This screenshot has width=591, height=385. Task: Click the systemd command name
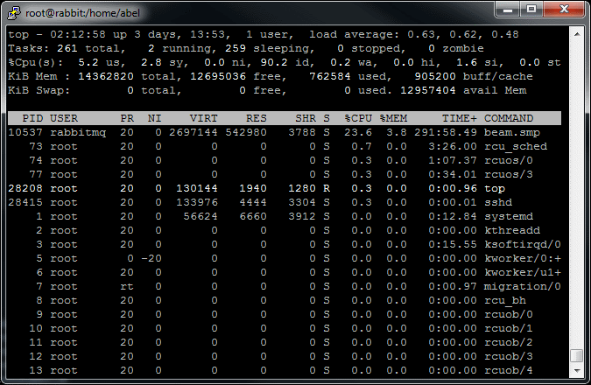509,216
